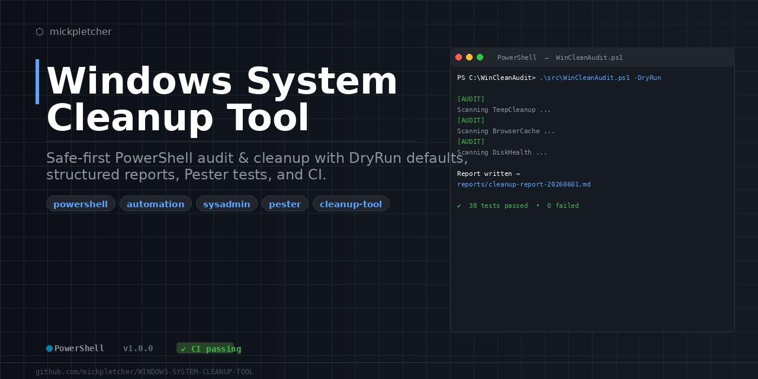Click the Scanning DiskHealth line
The image size is (758, 379).
click(x=502, y=152)
